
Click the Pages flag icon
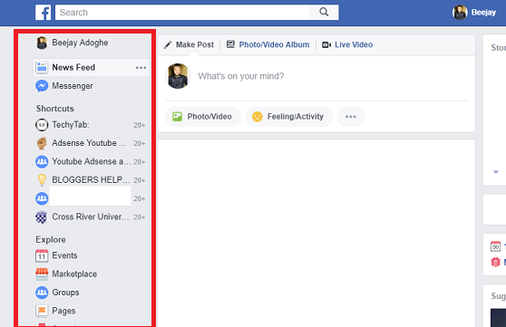[42, 311]
